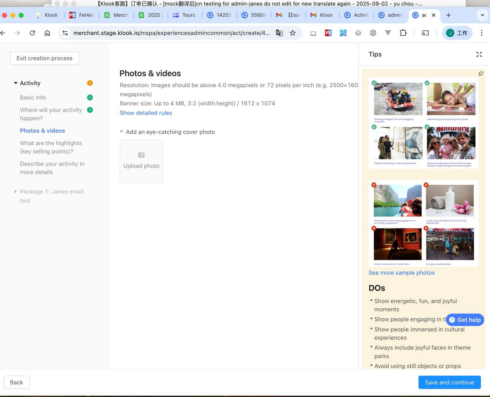Click the green check beside Basic Info
The height and width of the screenshot is (397, 490).
[90, 97]
